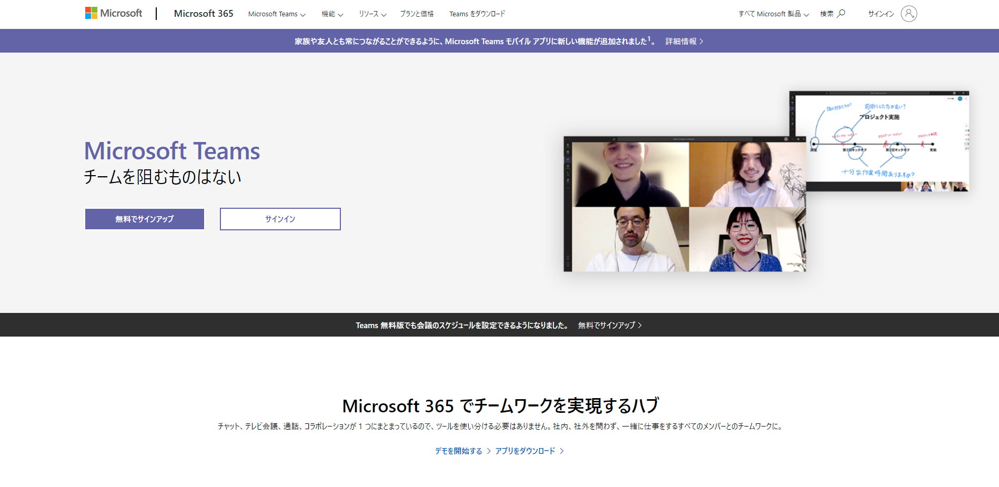Viewport: 999px width, 487px height.
Task: Click the 検索 search label
Action: (826, 14)
